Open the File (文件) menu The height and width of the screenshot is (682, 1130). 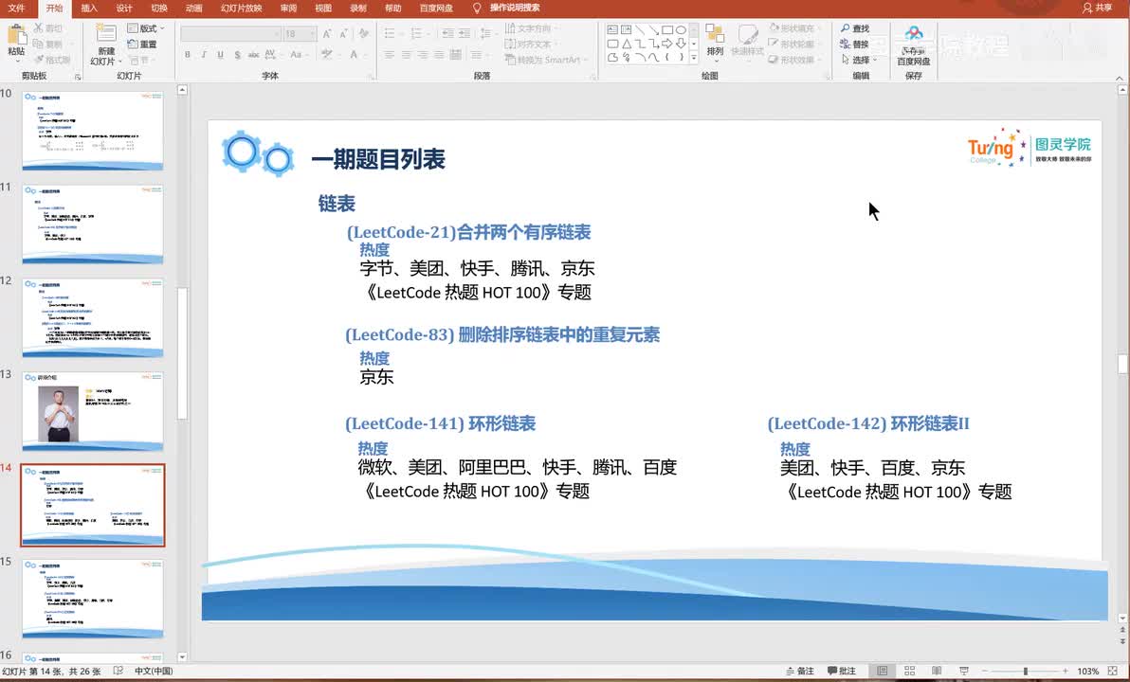click(16, 8)
